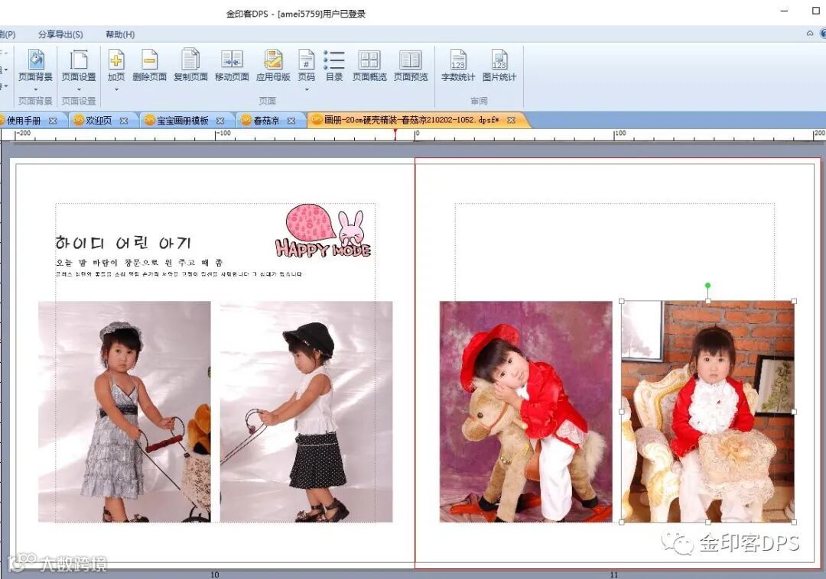Close the 宝宝画册模板 tab
Viewport: 826px width, 579px height.
tap(220, 121)
